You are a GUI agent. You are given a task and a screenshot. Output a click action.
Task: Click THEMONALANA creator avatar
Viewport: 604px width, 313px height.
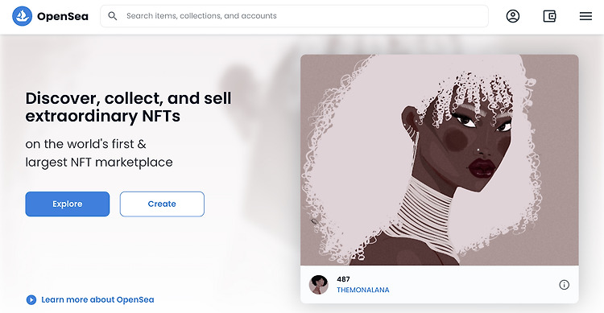[x=319, y=285]
